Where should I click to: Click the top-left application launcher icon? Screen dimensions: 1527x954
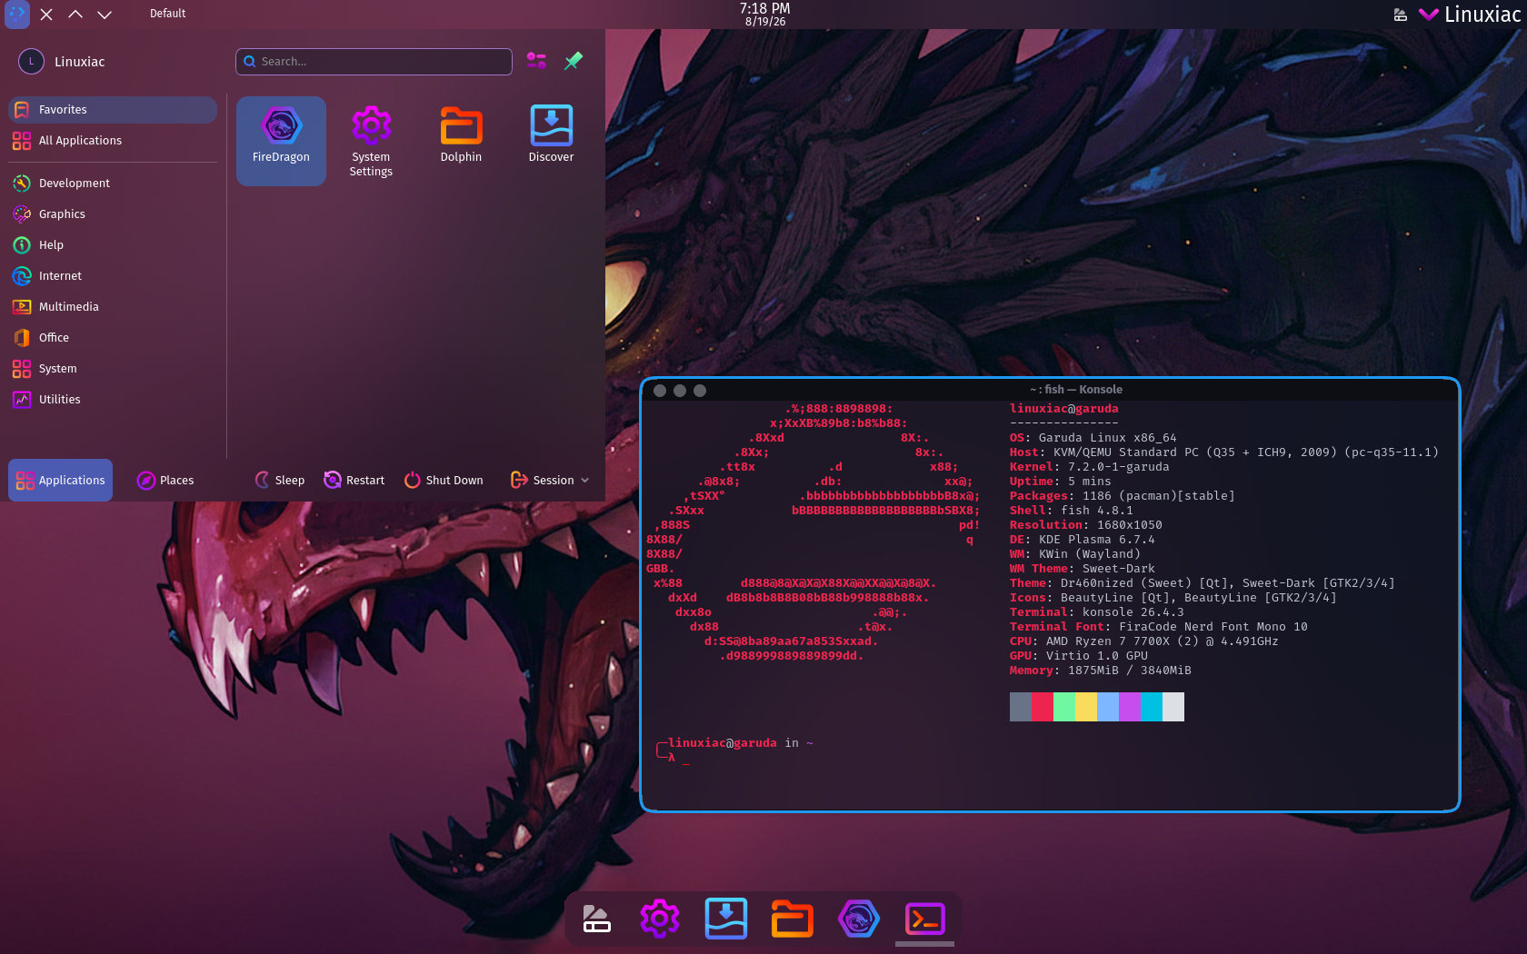(x=17, y=14)
